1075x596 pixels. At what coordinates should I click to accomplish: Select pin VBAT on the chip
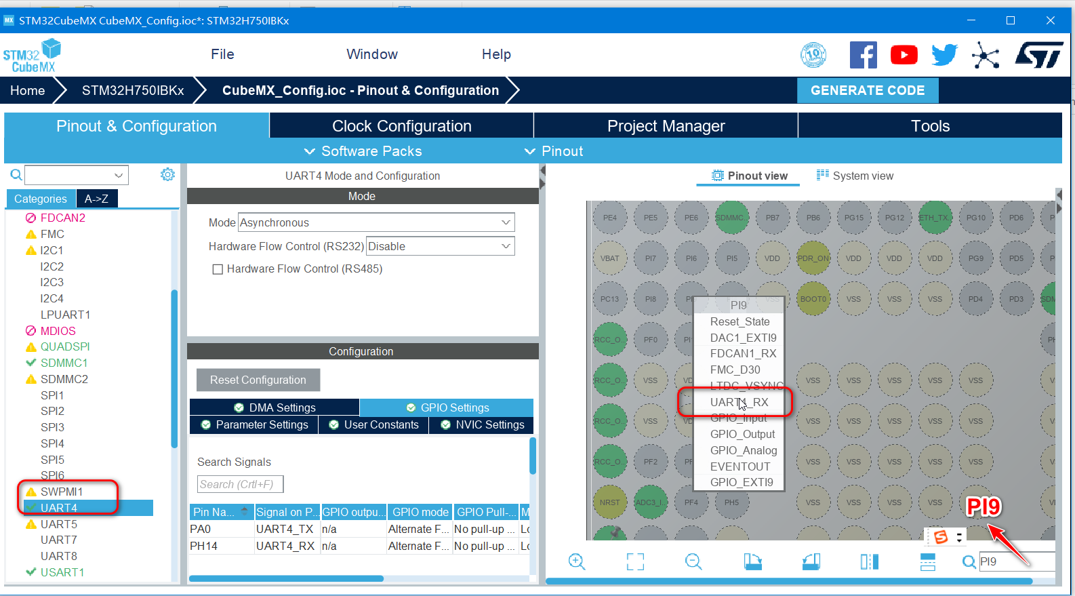[609, 258]
